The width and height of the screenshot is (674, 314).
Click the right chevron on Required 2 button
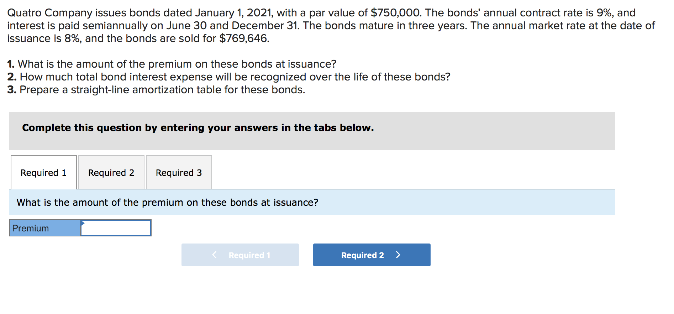tap(398, 255)
